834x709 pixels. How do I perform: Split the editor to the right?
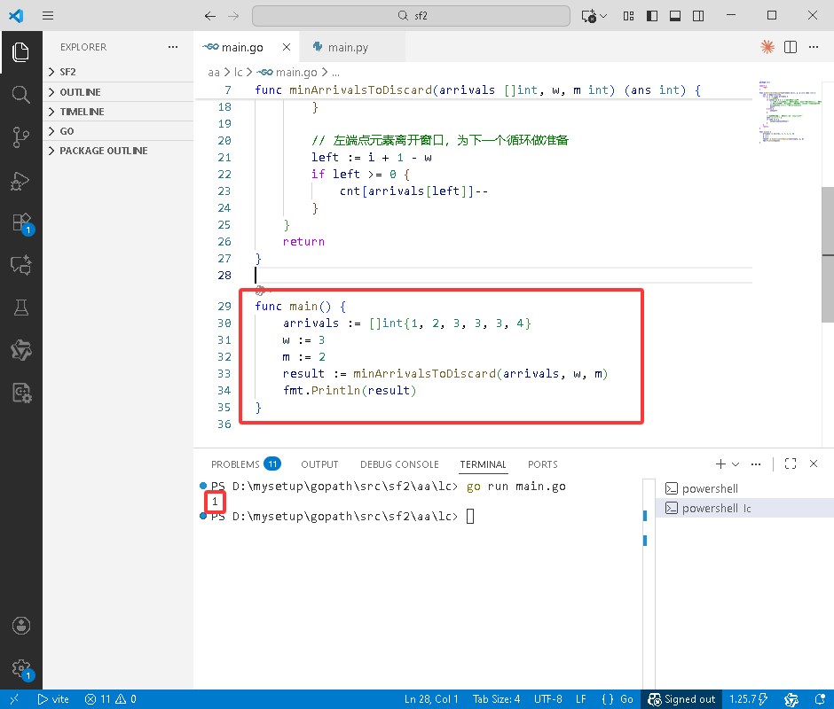coord(791,47)
